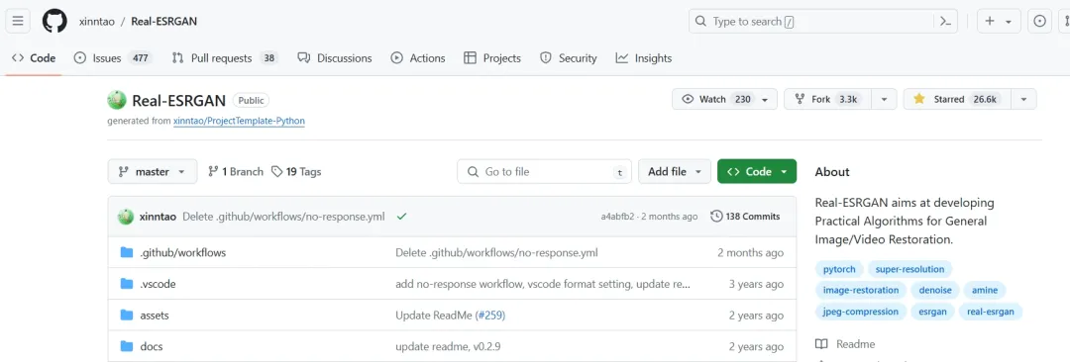Viewport: 1070px width, 362px height.
Task: Click the green commit status checkmark
Action: coord(401,216)
